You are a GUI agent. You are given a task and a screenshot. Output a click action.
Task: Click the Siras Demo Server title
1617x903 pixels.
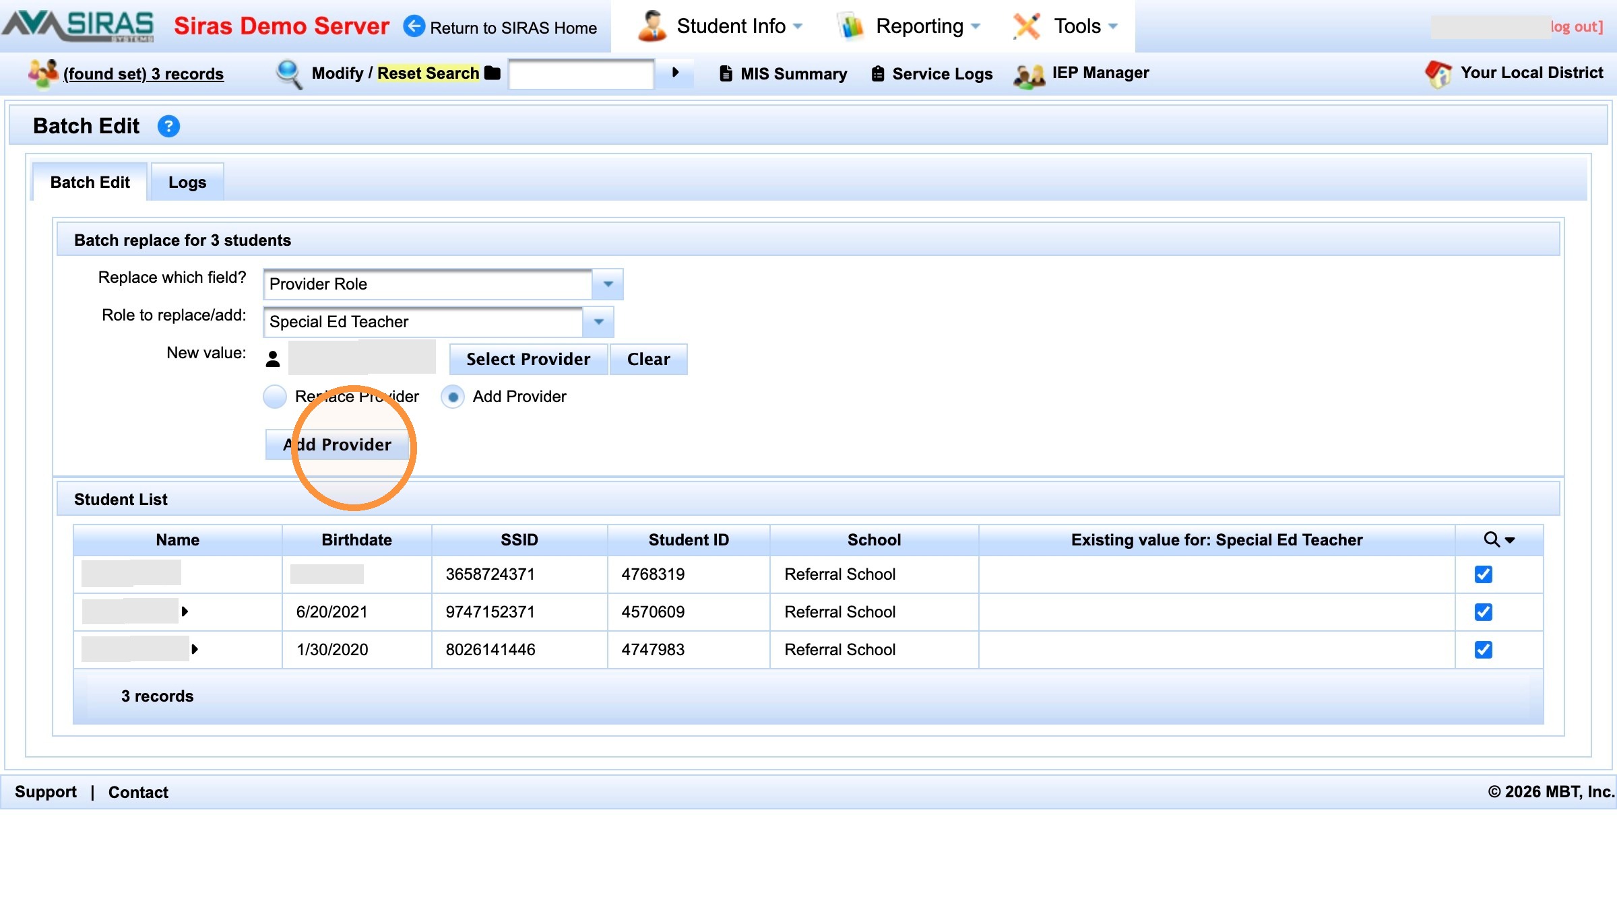coord(282,26)
